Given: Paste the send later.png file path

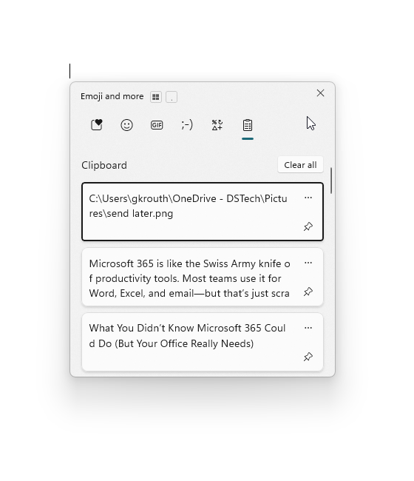Looking at the screenshot, I should click(x=203, y=212).
